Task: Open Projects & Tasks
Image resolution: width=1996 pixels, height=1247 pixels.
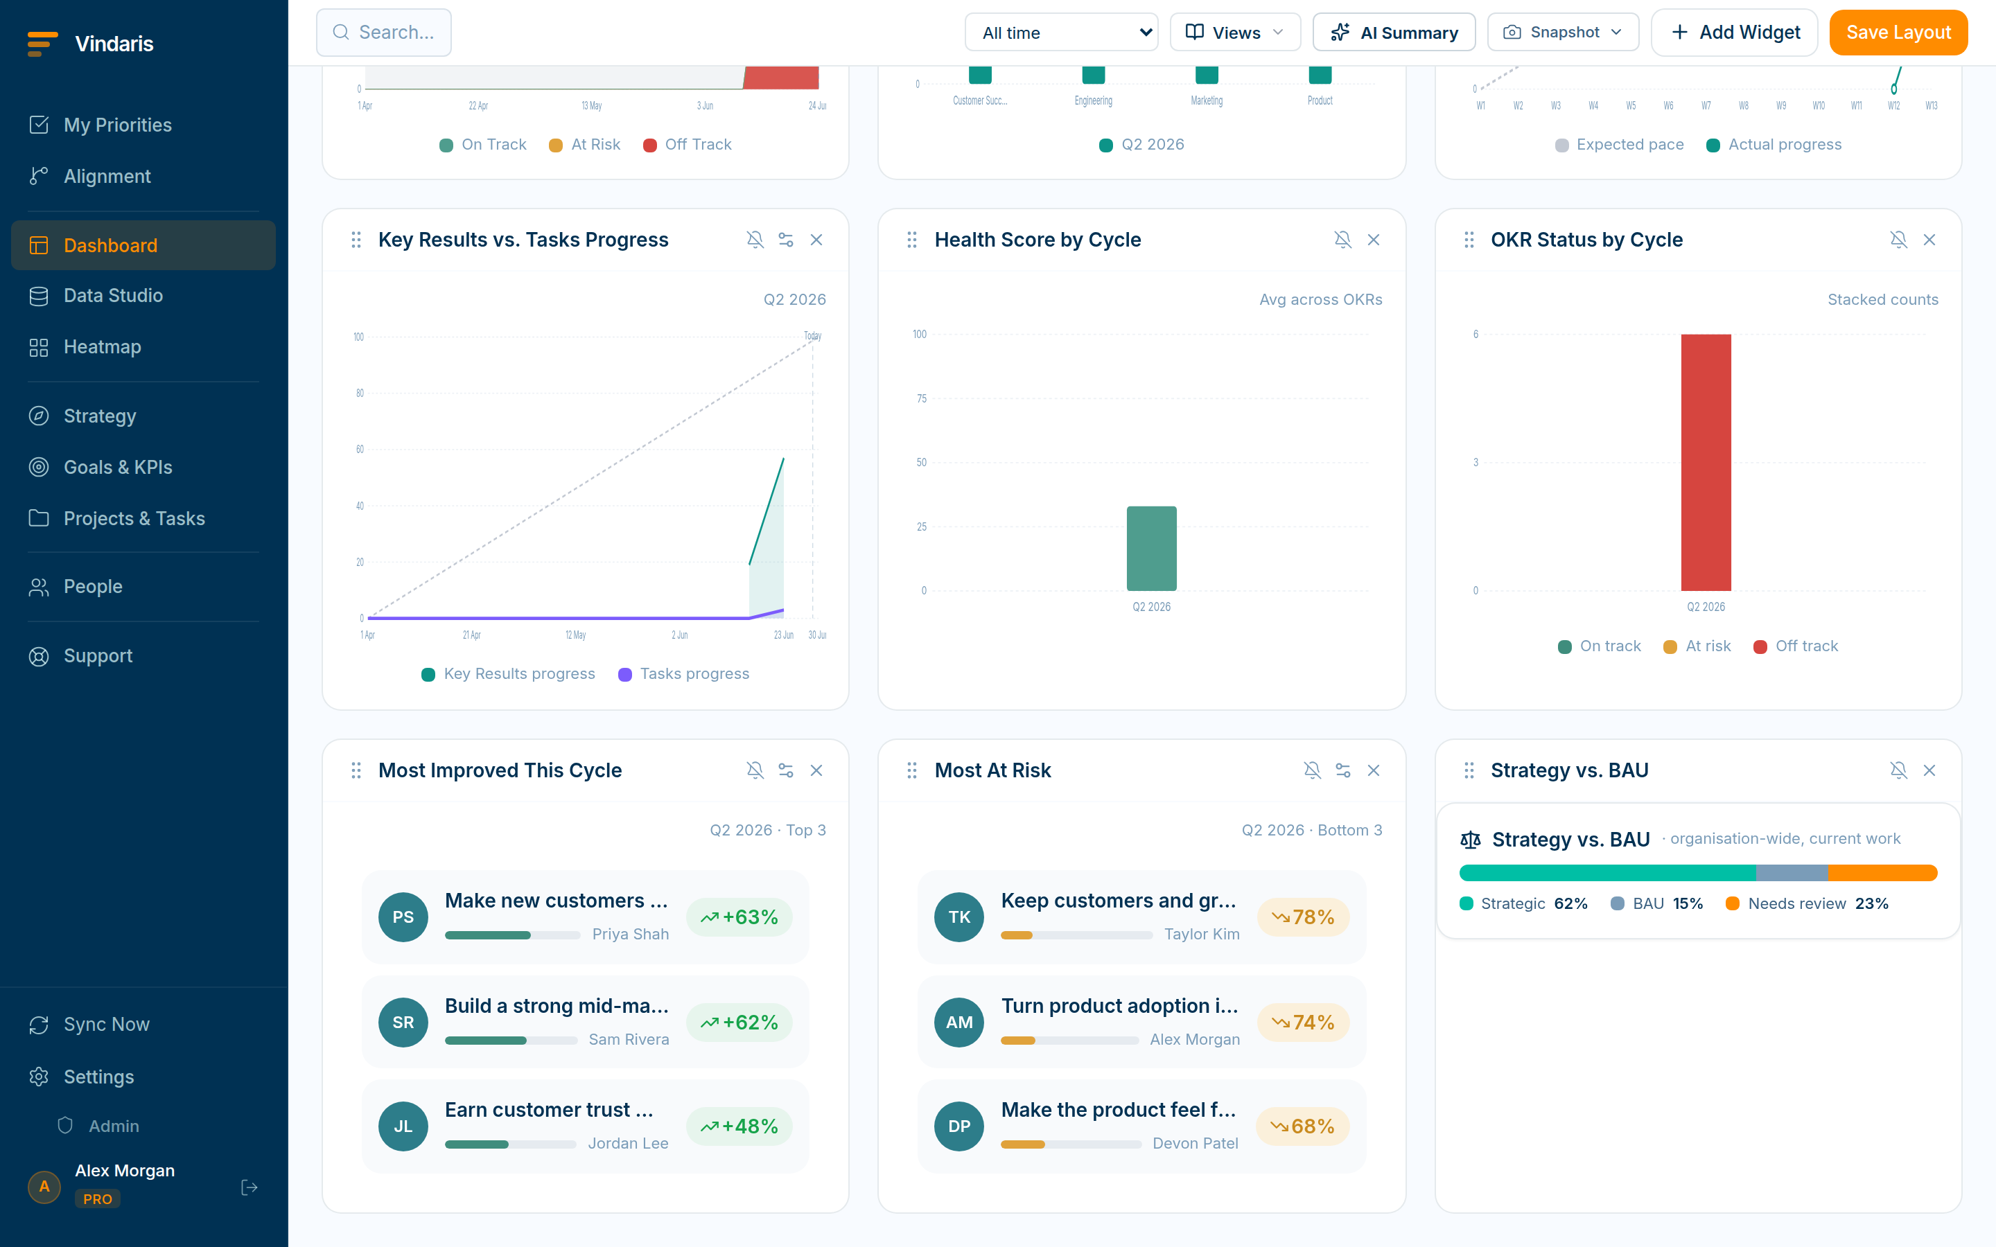Action: [143, 518]
